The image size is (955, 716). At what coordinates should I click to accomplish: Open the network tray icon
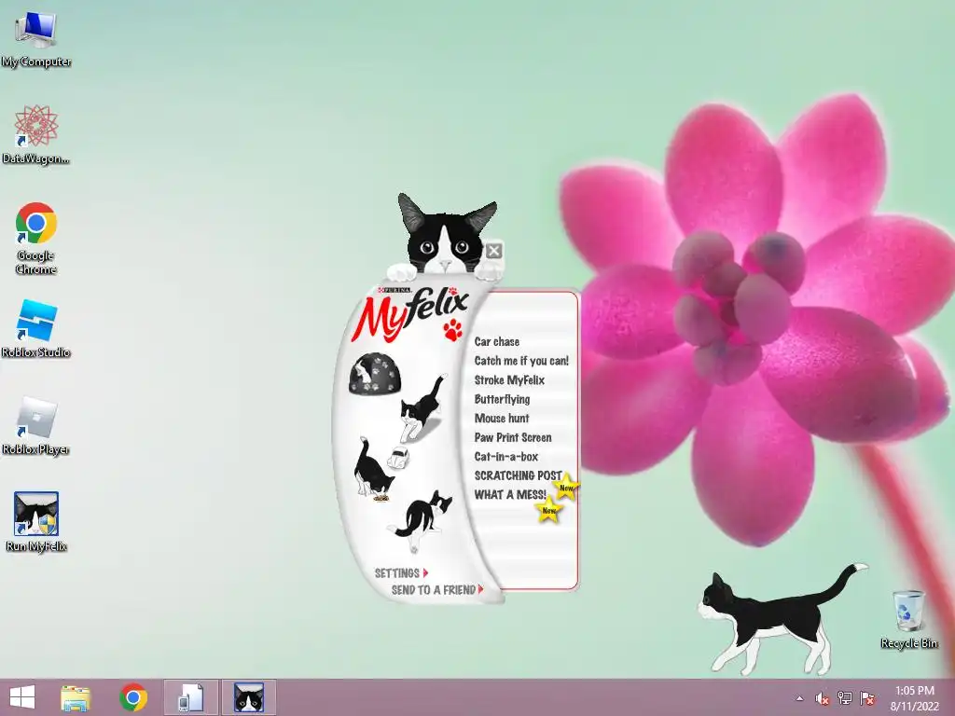click(x=845, y=697)
